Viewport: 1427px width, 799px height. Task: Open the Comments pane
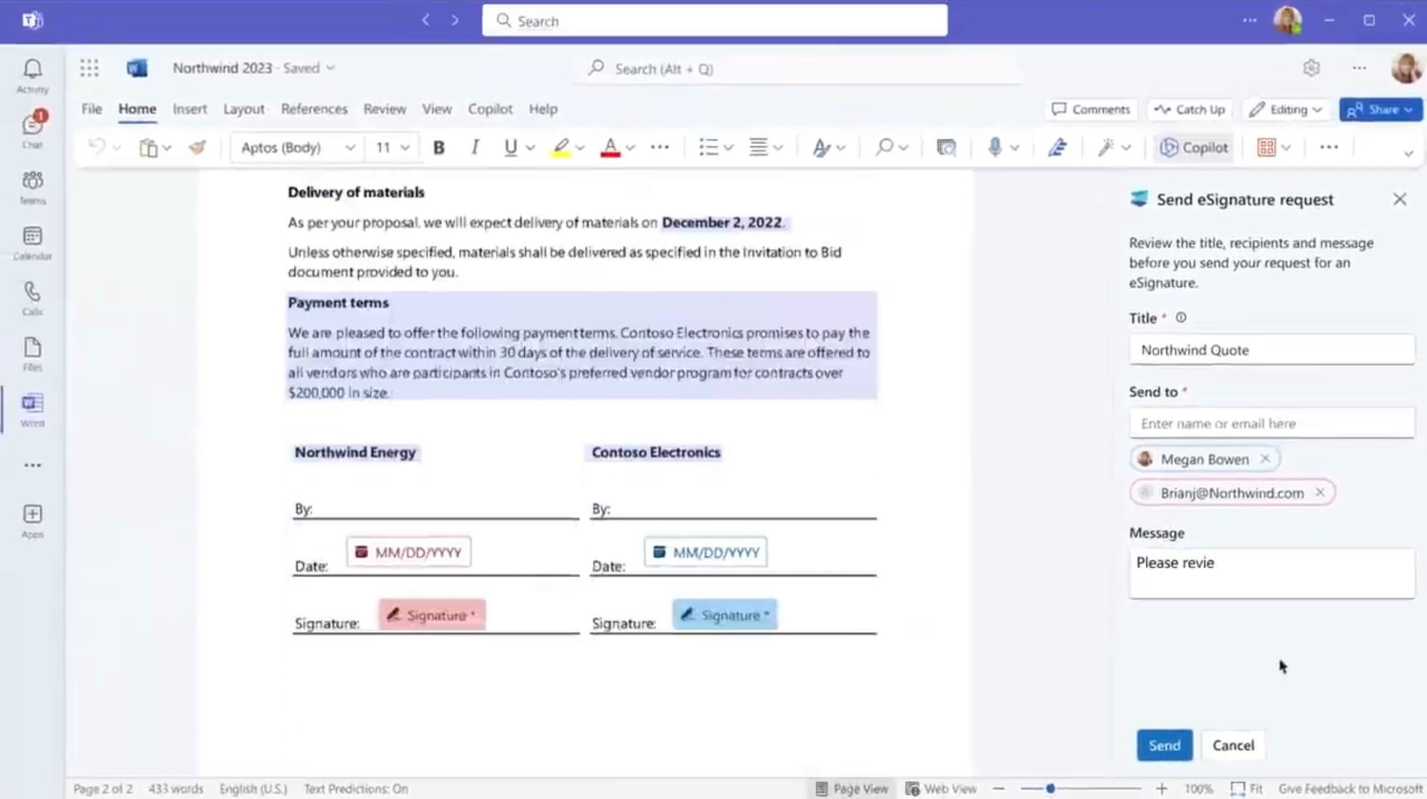pos(1091,109)
